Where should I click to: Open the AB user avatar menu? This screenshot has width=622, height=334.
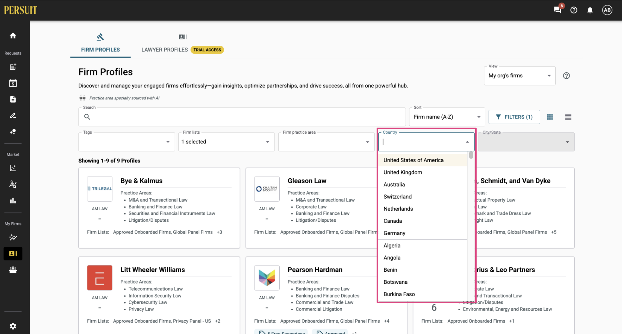(x=607, y=10)
